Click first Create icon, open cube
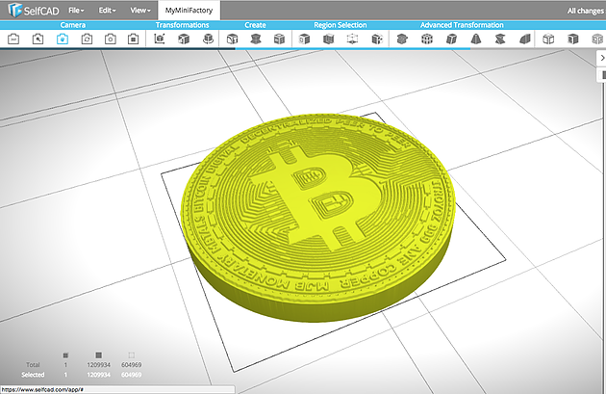The width and height of the screenshot is (606, 394). click(x=232, y=39)
